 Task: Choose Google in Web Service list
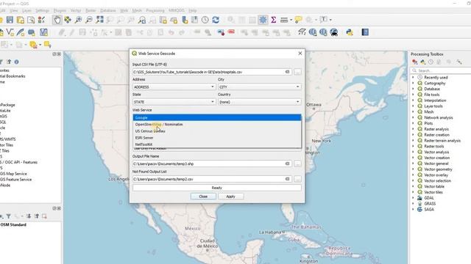[x=217, y=117]
